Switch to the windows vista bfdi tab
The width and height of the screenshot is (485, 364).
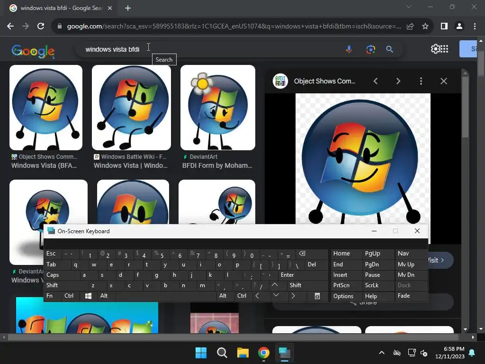(61, 8)
